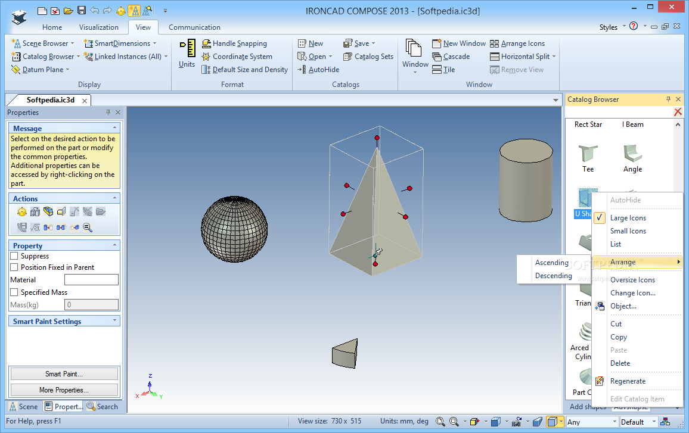Click Arrange Icons in Window group
689x433 pixels.
(517, 43)
